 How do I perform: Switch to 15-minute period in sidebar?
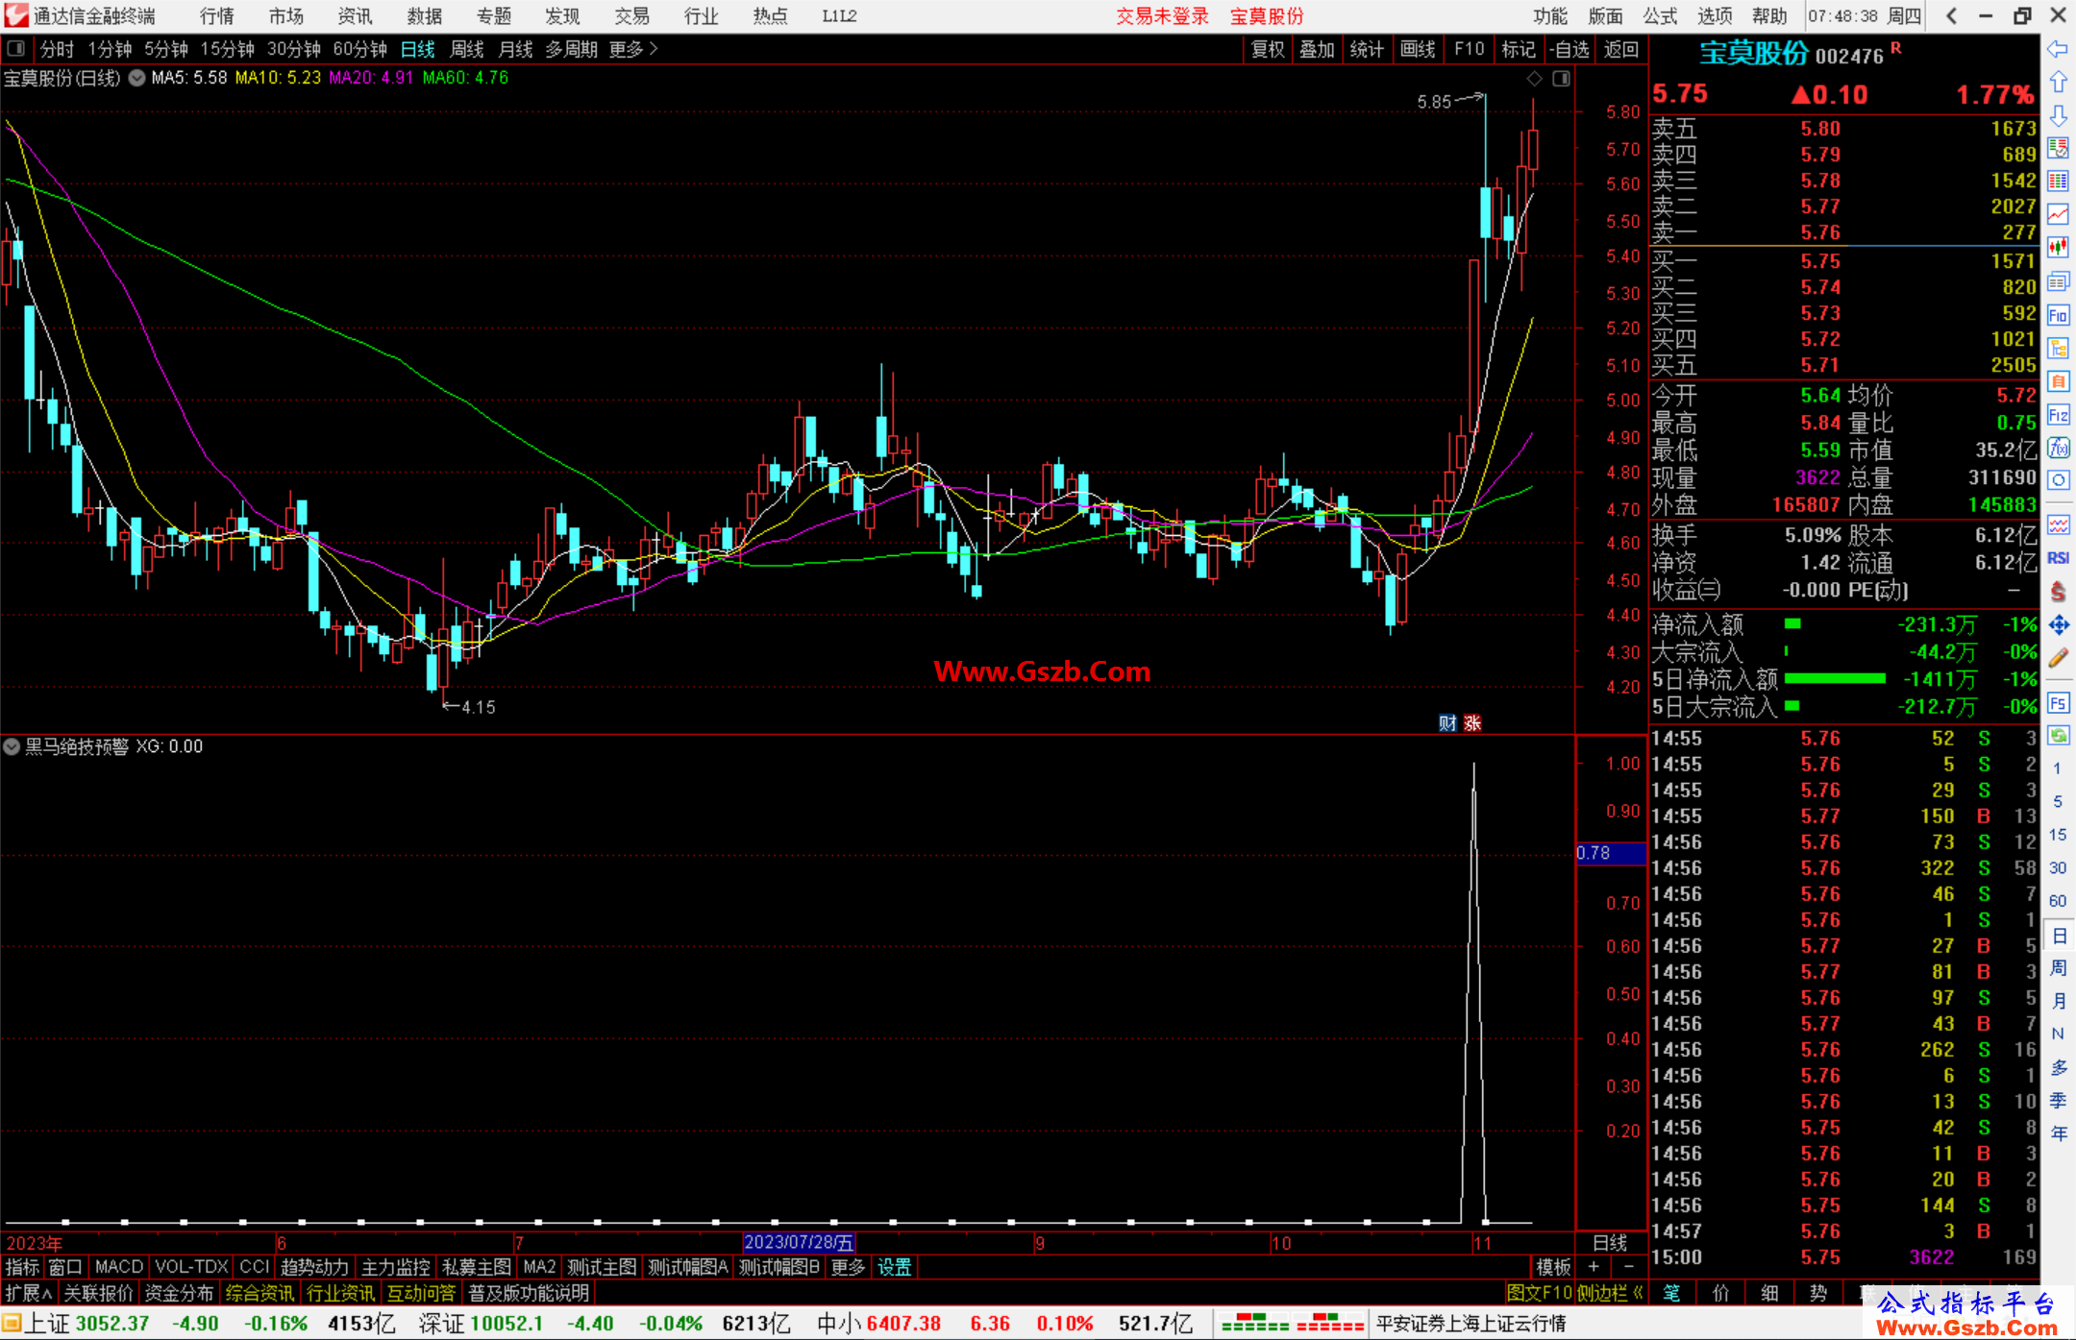coord(2057,835)
